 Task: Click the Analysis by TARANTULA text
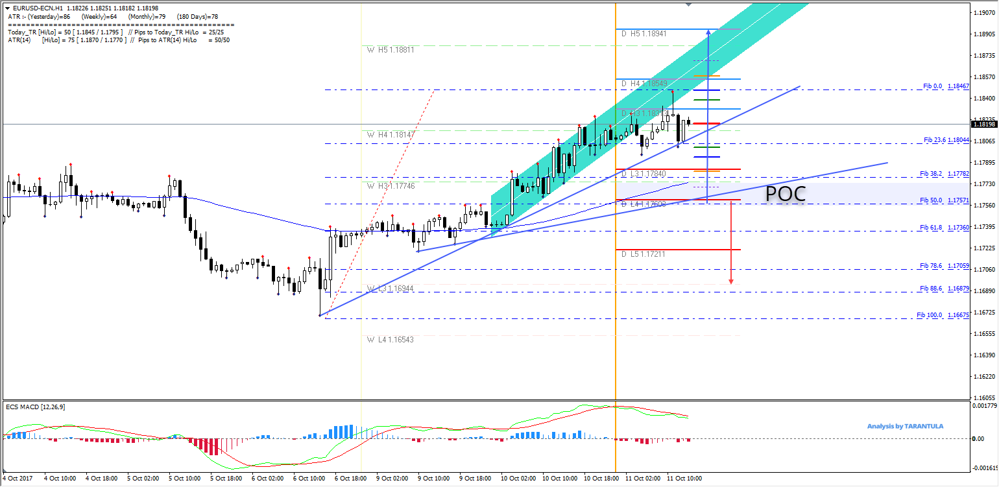[x=905, y=426]
